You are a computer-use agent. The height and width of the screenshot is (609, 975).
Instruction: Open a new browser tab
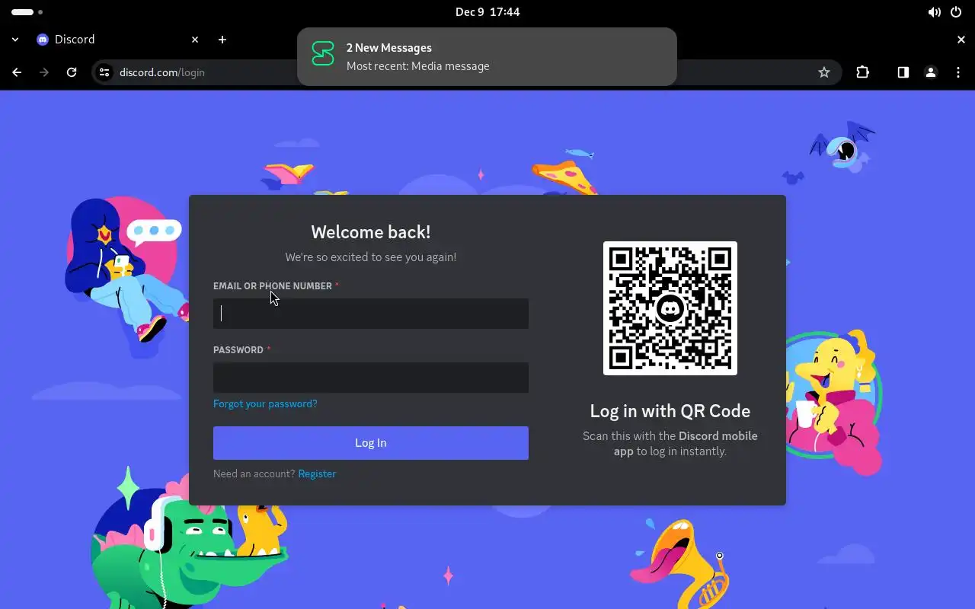(222, 40)
